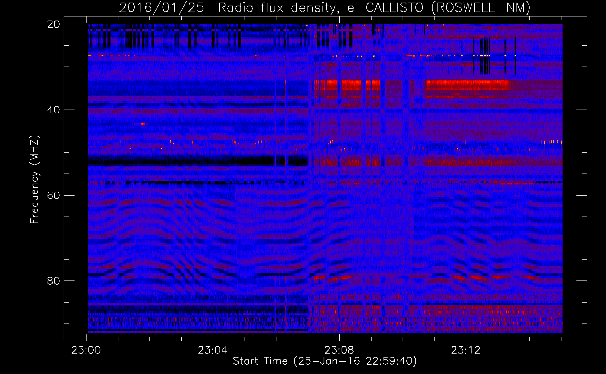Click the 20 MHz frequency tick label
The width and height of the screenshot is (606, 374).
click(54, 24)
